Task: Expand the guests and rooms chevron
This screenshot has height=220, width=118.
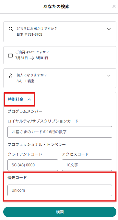Action: (109, 76)
